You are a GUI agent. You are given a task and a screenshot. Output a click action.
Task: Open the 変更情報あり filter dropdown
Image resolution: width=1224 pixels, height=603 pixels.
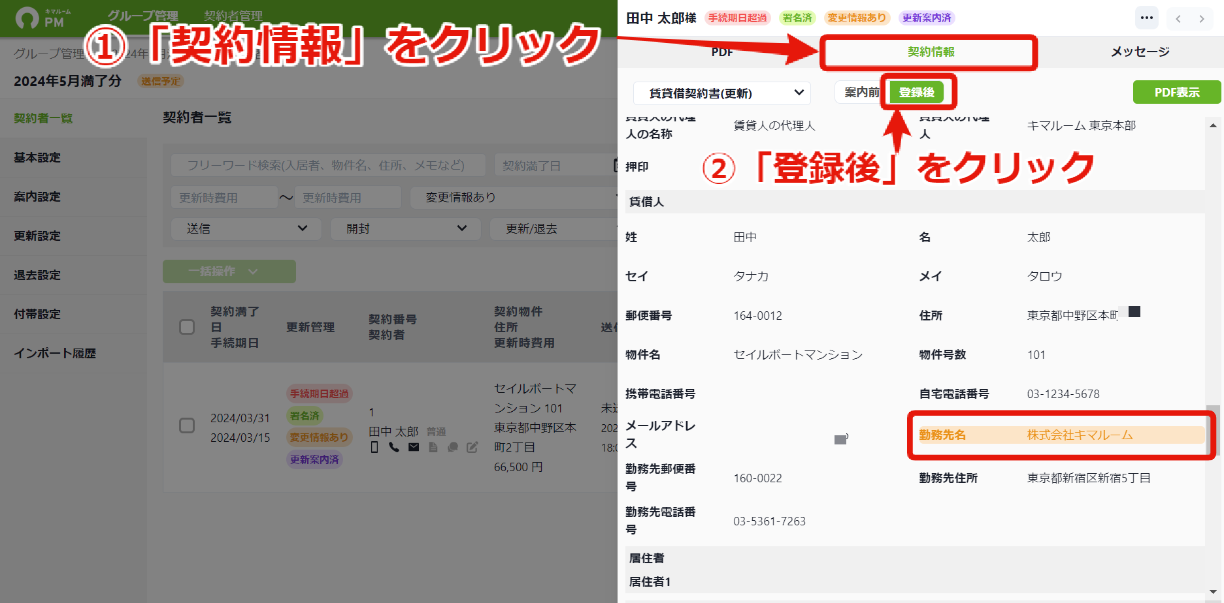[514, 197]
